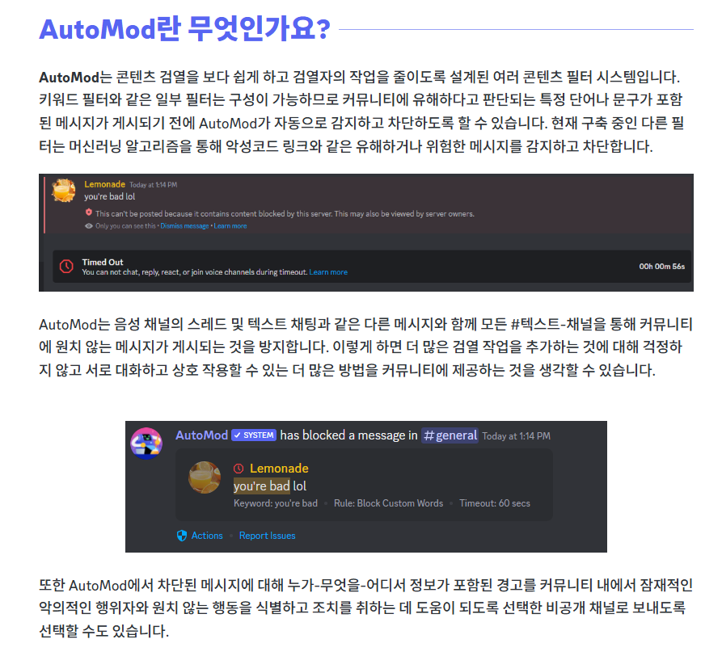Click the Lemonade username above 'you're bad lol'
722x656 pixels.
(x=104, y=184)
